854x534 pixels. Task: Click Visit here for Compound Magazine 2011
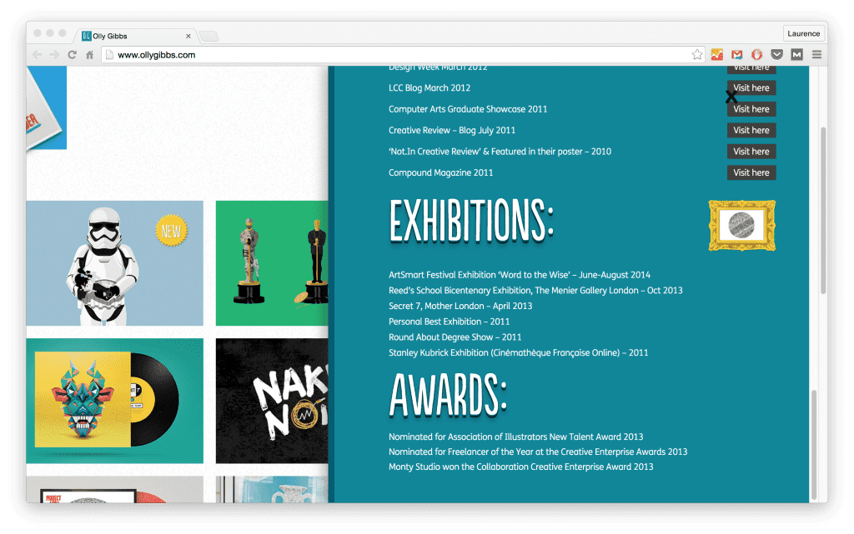point(751,172)
